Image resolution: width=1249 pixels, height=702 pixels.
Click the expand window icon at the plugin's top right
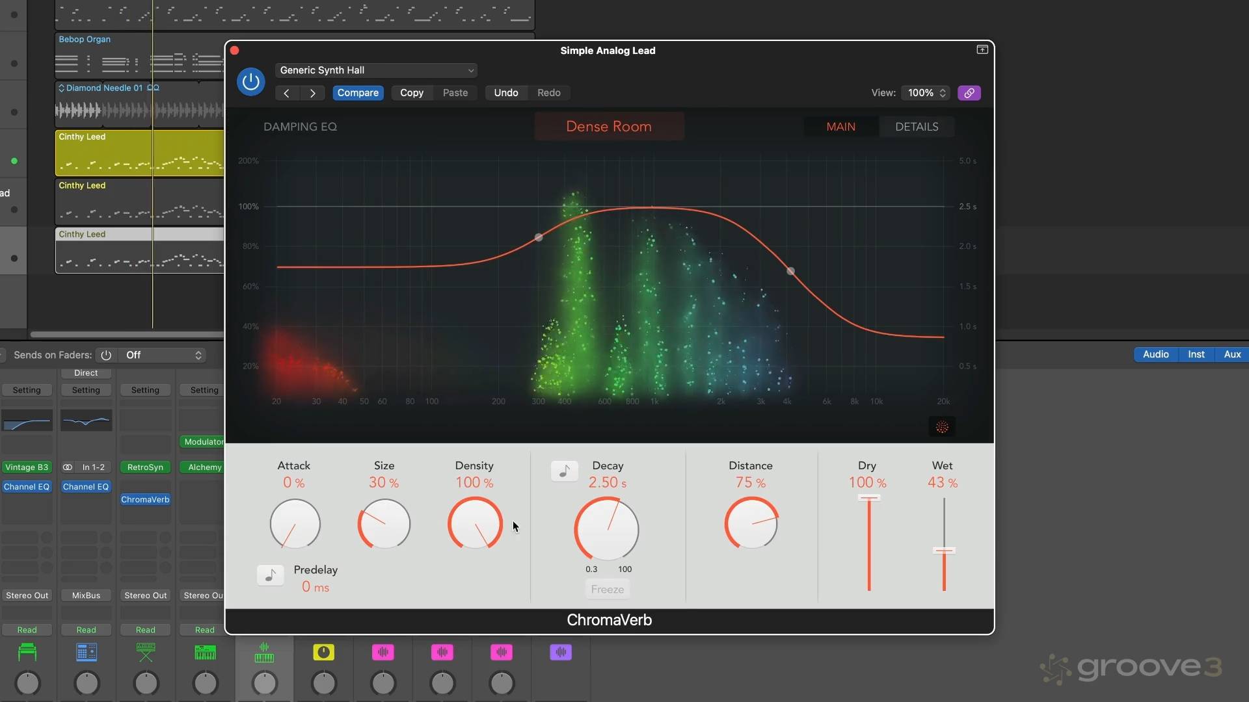(x=982, y=50)
